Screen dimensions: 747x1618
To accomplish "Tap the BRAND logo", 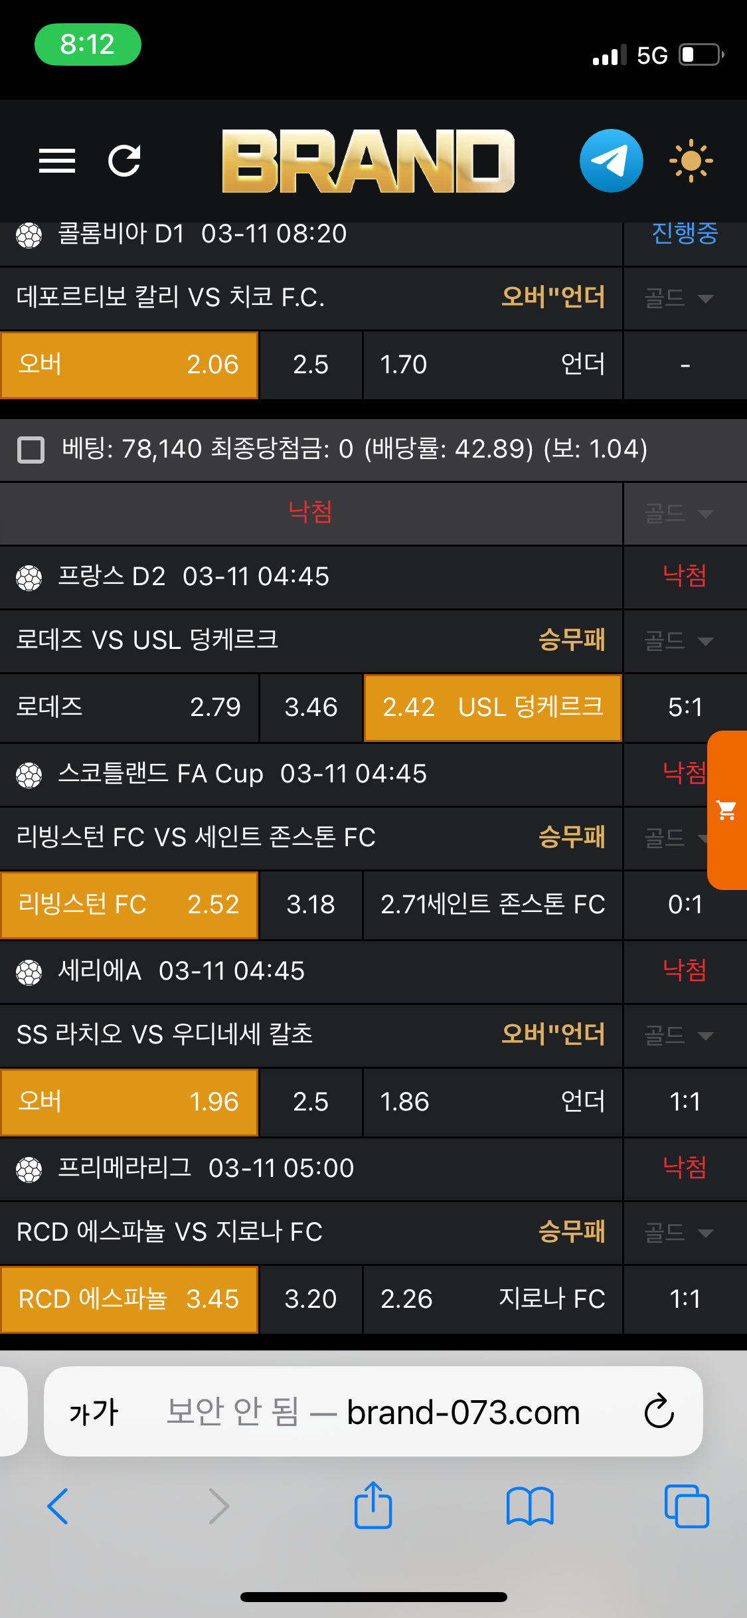I will tap(368, 161).
